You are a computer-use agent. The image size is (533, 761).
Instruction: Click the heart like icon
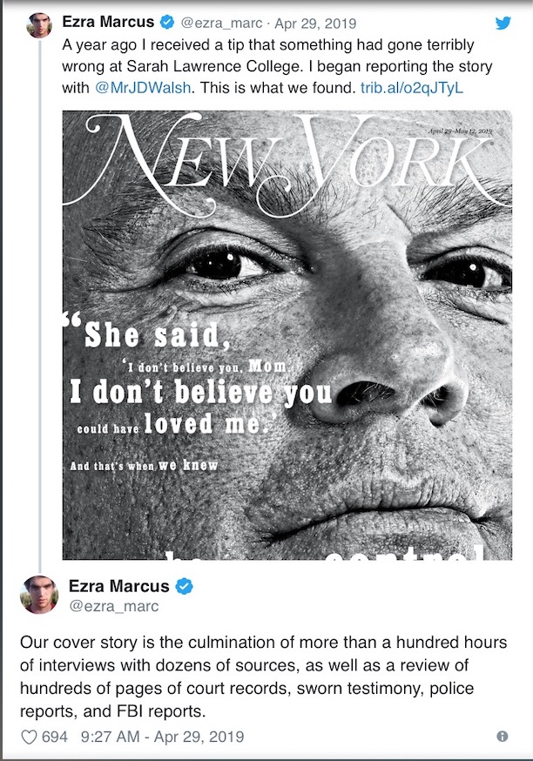tap(29, 737)
